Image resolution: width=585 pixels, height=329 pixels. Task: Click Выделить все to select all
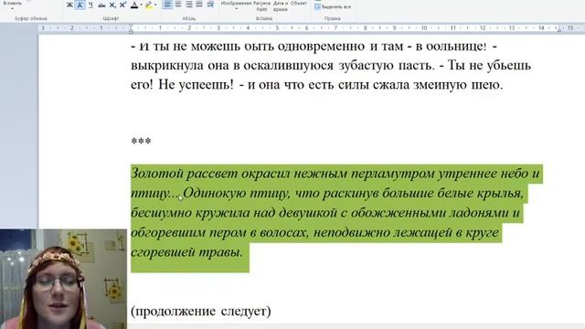[333, 6]
